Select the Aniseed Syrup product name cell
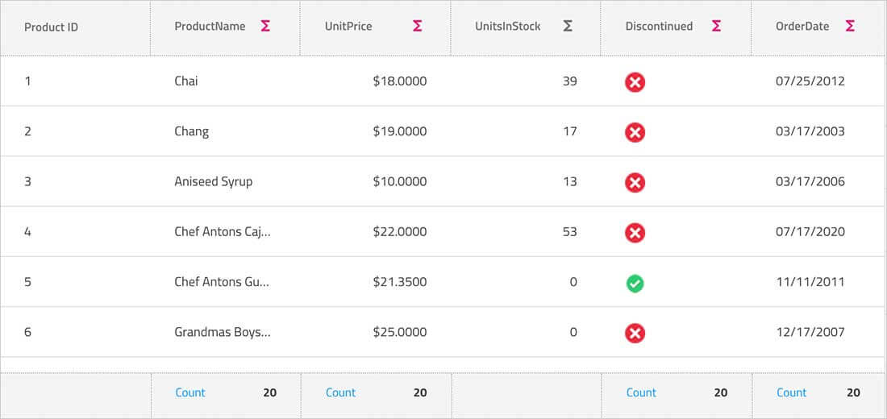 point(213,181)
